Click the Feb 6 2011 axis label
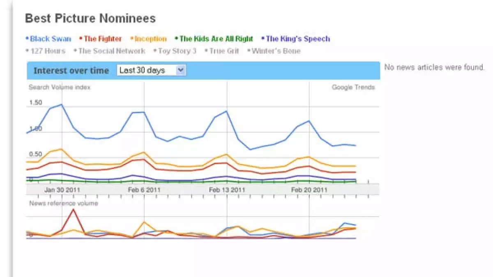The image size is (493, 277). point(144,190)
